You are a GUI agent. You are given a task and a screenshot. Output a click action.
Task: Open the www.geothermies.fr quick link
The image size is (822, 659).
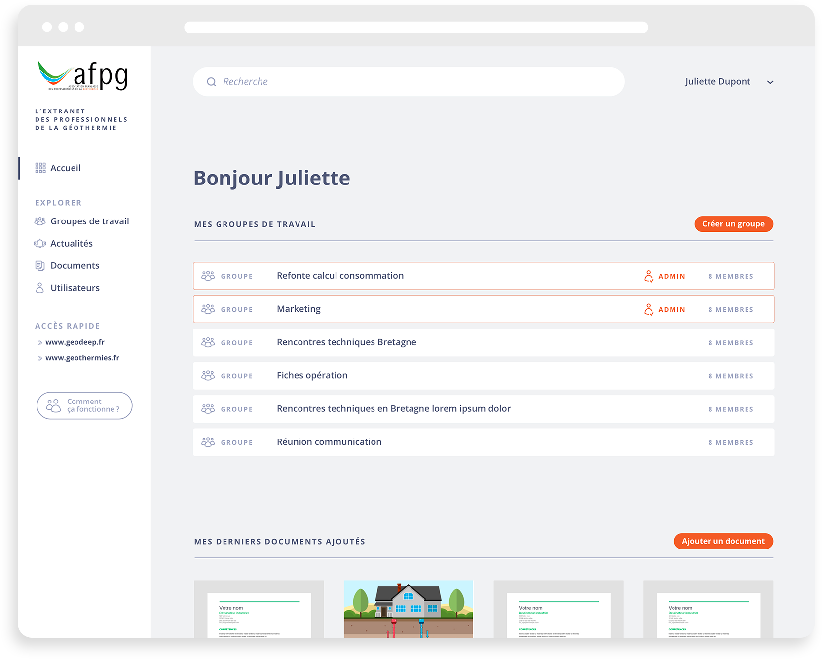(82, 358)
